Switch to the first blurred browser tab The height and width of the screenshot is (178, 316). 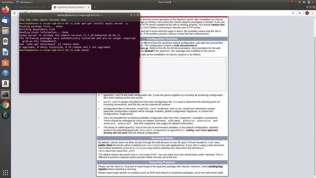[x=32, y=7]
